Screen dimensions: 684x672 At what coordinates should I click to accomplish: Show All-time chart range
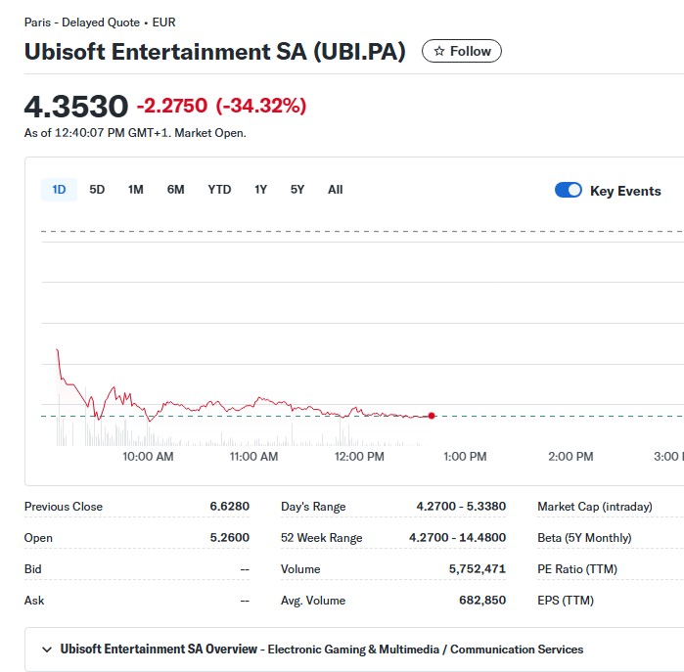[335, 190]
